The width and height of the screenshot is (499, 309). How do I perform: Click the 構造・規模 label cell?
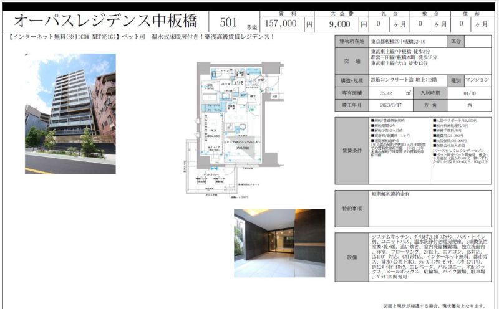[352, 81]
